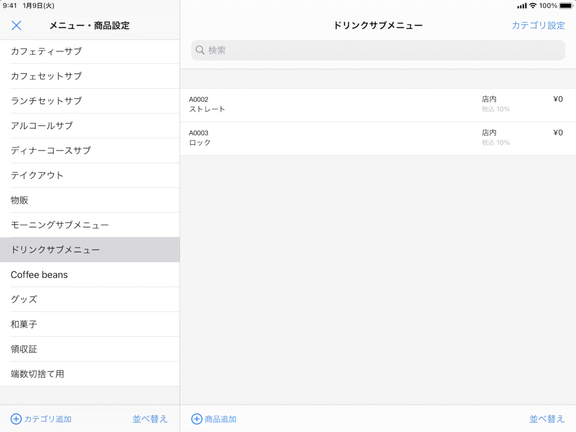The height and width of the screenshot is (432, 576).
Task: Select 物販 category
Action: [x=90, y=200]
